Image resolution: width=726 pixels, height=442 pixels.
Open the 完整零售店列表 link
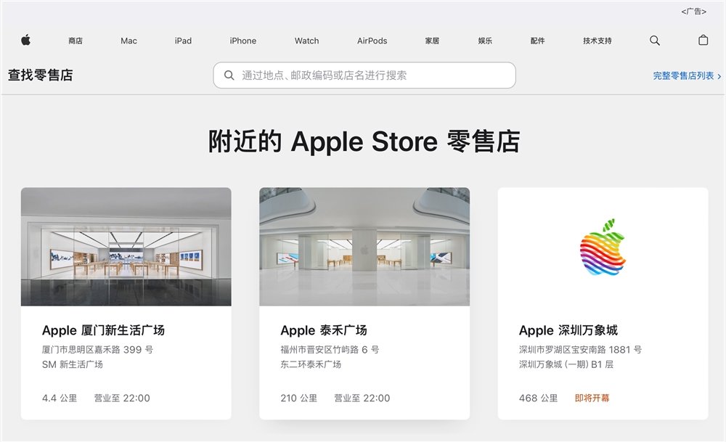pos(683,76)
